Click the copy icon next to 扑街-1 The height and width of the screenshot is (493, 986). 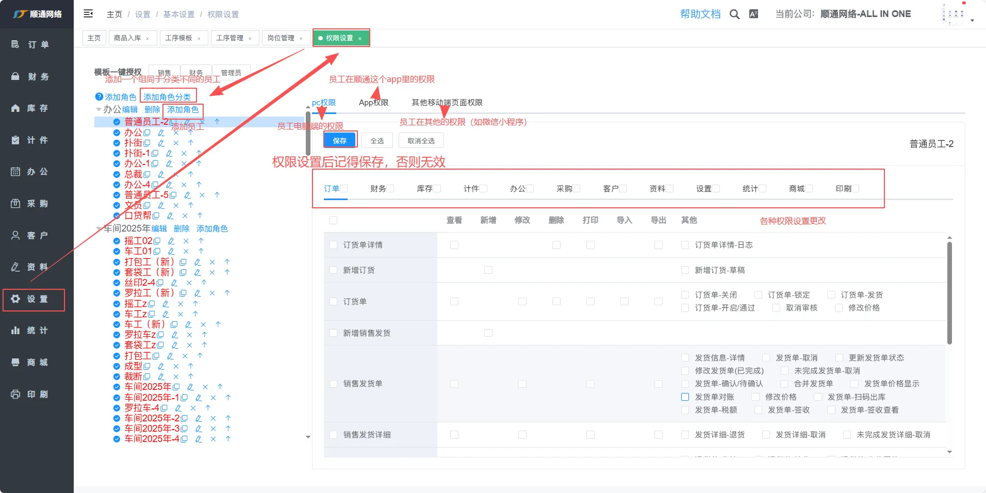pyautogui.click(x=155, y=153)
